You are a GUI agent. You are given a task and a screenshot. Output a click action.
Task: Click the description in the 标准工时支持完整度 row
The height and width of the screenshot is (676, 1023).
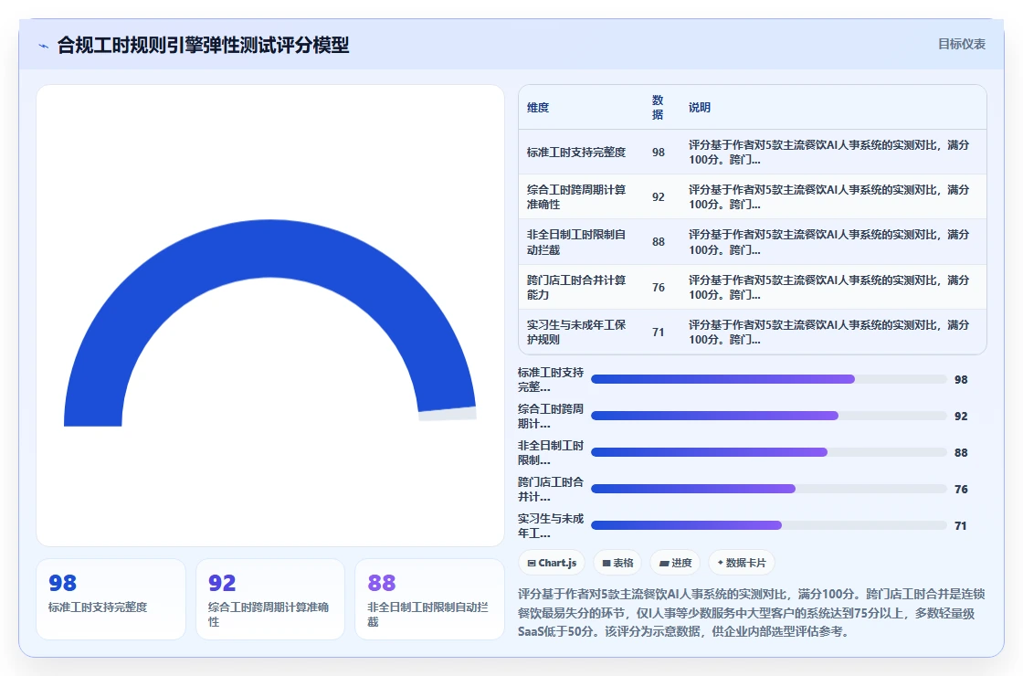[x=828, y=152]
